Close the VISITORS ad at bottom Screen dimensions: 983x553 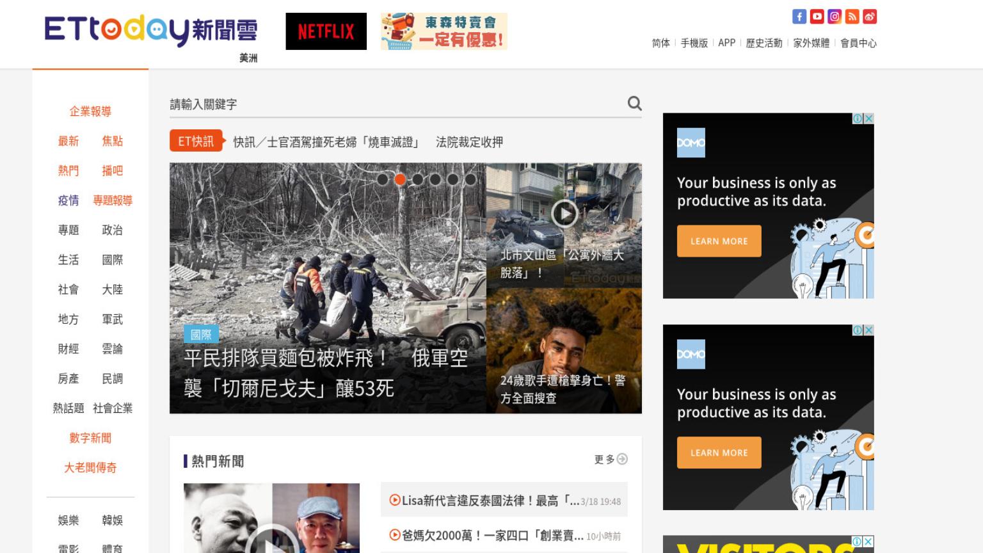pyautogui.click(x=868, y=541)
